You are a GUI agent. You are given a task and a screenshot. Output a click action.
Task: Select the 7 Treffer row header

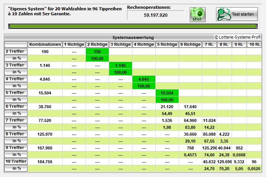click(16, 120)
